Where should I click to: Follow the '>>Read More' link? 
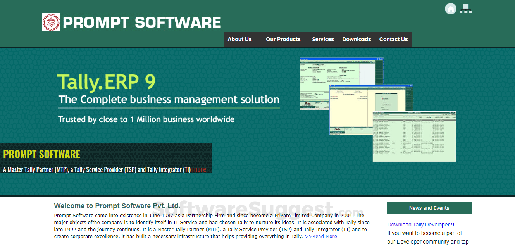point(321,237)
